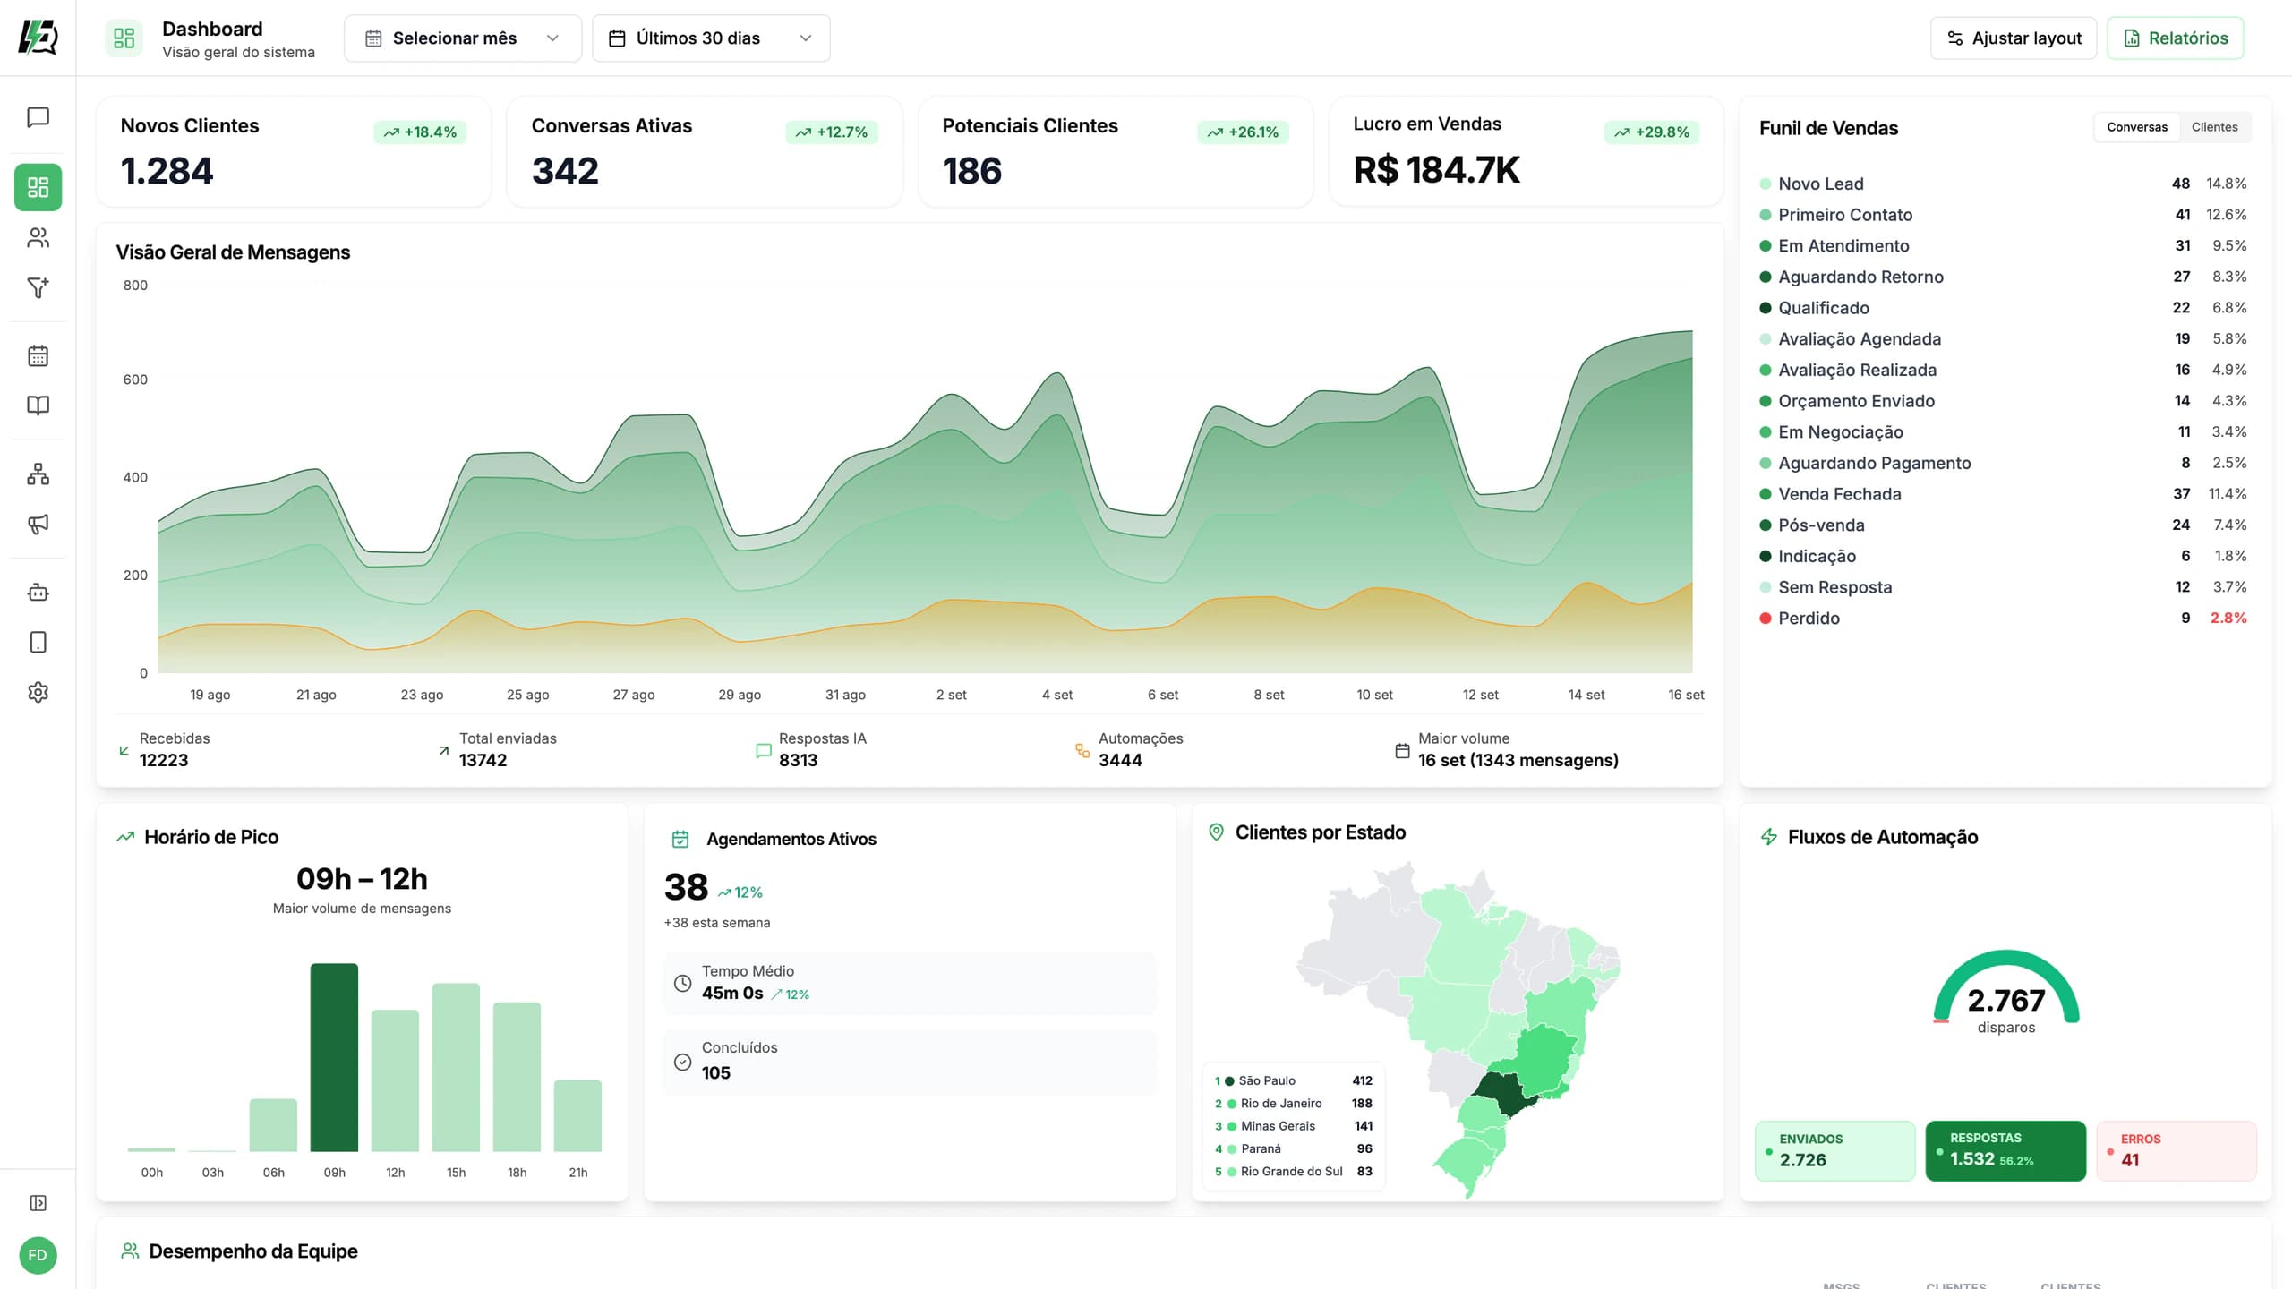Click the Qualificado funnel stage
Screen dimensions: 2292x1289
pos(2003,308)
